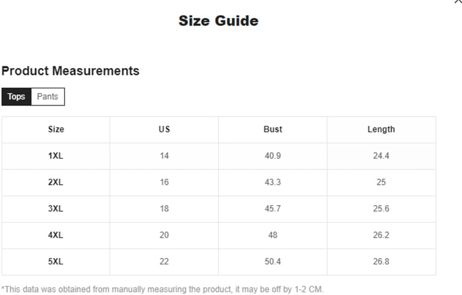Viewport: 462px width, 295px height.
Task: Click the measurement disclaimer footnote text
Action: [162, 289]
